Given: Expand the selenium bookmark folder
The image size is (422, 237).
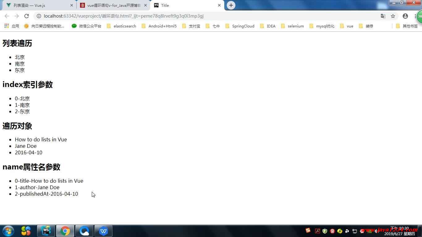Looking at the screenshot, I should pyautogui.click(x=292, y=26).
